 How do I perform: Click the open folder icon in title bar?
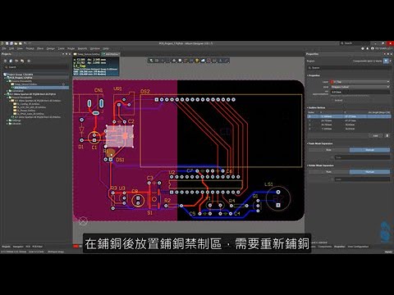point(16,43)
